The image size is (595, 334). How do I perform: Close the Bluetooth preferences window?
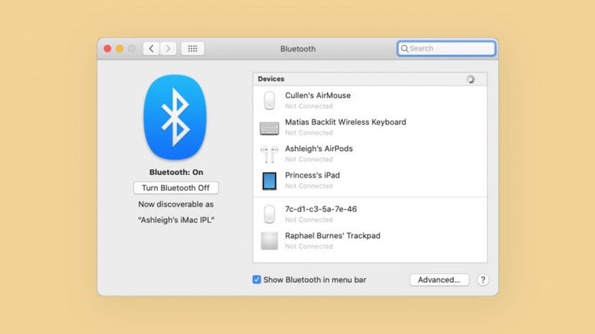pos(108,49)
